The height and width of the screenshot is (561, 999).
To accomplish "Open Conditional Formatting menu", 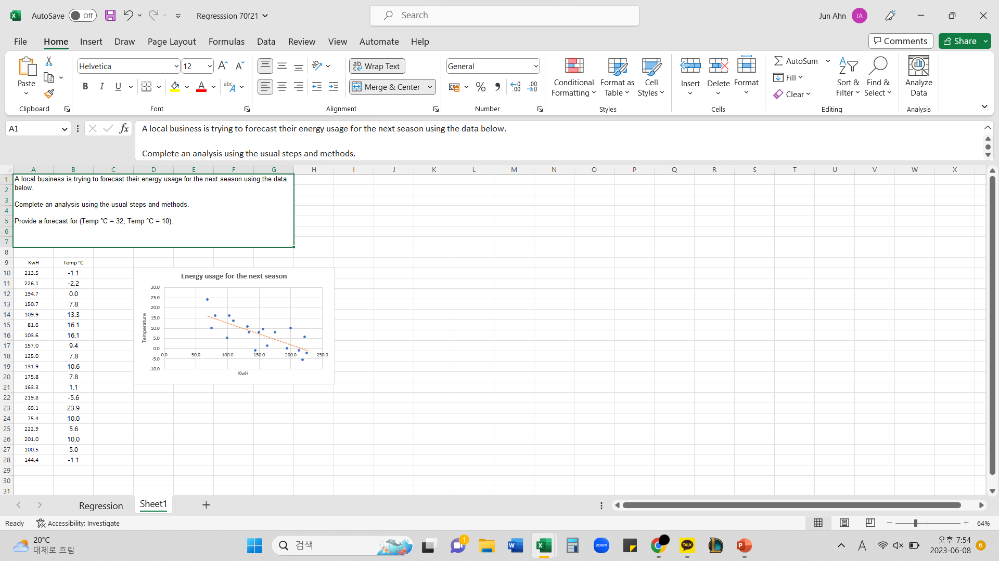I will click(573, 77).
